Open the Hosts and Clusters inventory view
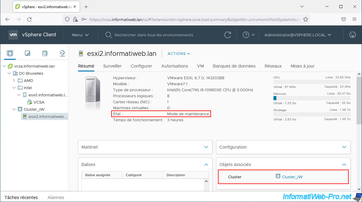 point(10,53)
